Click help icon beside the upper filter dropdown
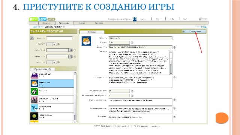 coord(58,44)
